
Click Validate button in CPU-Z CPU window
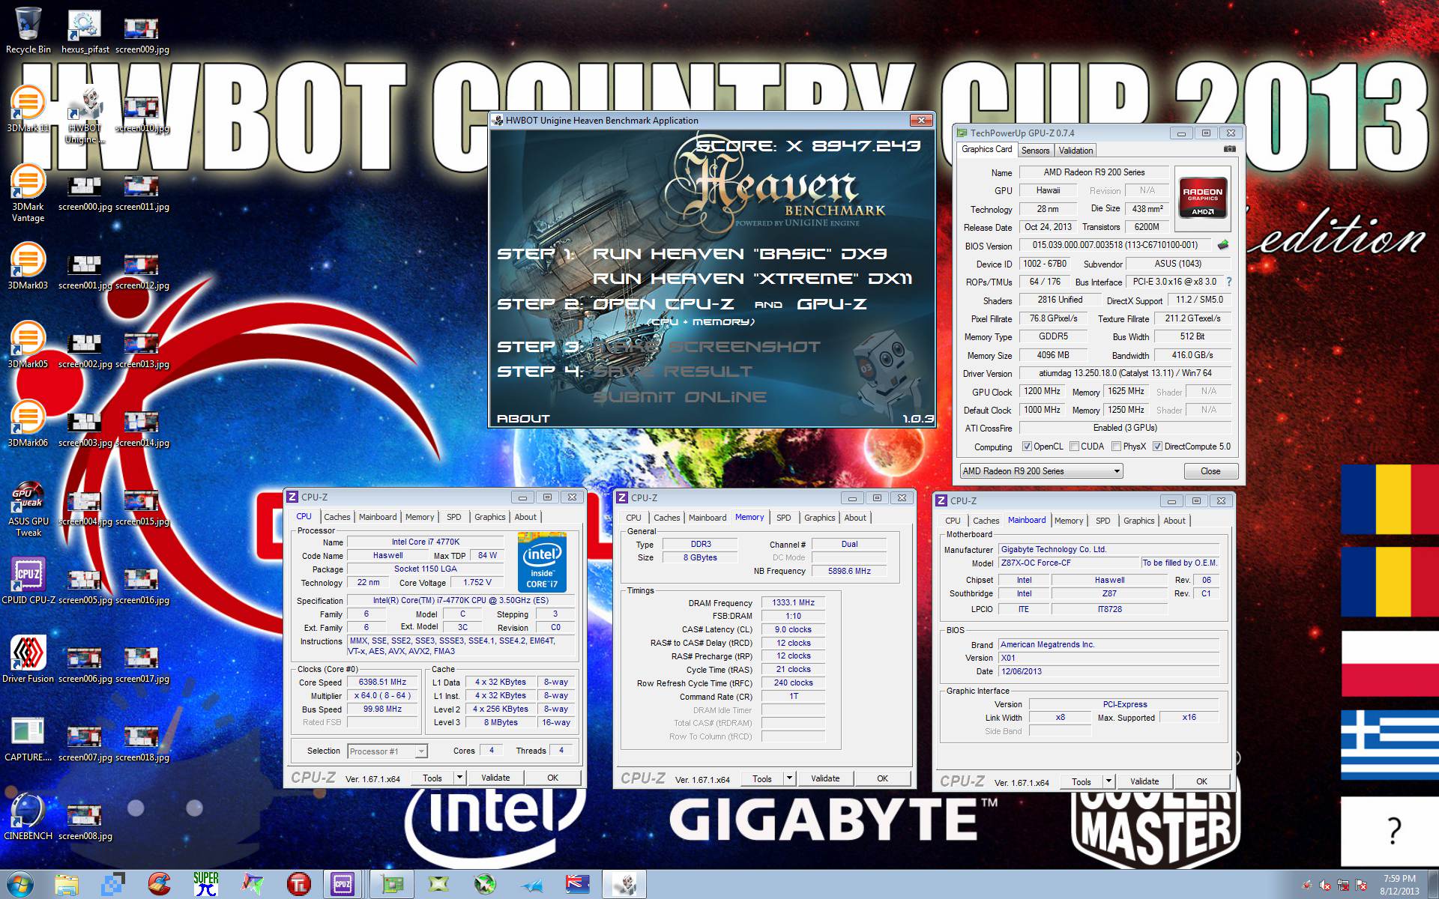495,778
